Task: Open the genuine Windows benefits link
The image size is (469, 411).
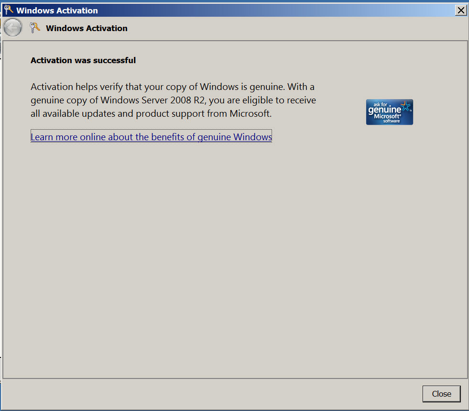Action: [x=151, y=136]
